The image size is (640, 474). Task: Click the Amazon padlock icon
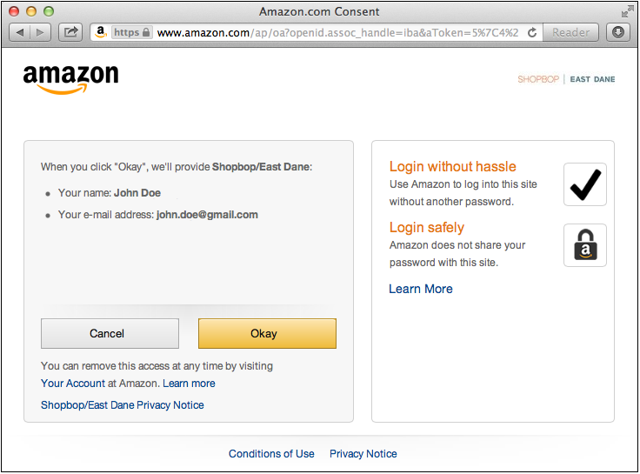click(584, 245)
